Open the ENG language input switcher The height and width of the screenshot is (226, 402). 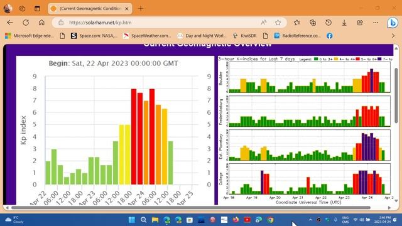(x=345, y=220)
